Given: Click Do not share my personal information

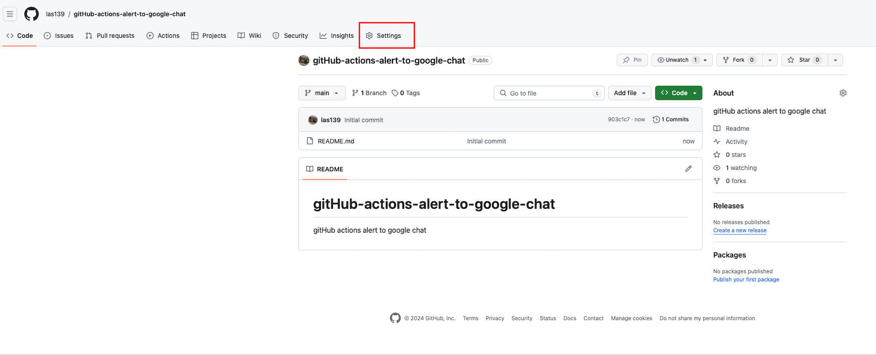Looking at the screenshot, I should 707,318.
